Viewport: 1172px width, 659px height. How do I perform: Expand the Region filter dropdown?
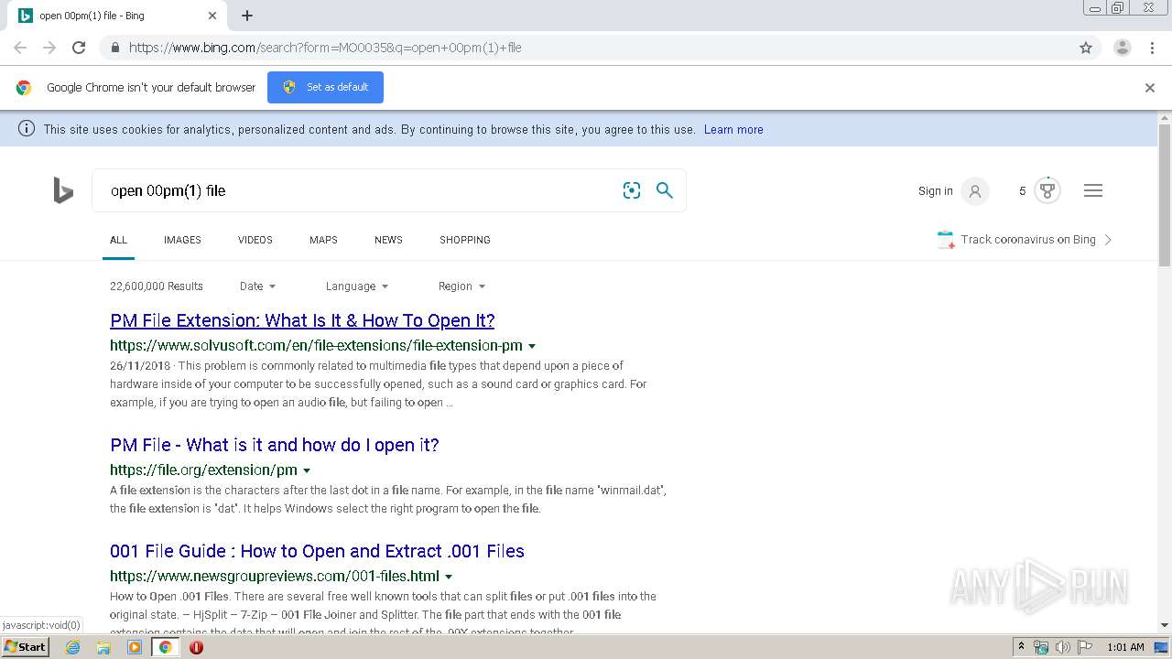461,286
